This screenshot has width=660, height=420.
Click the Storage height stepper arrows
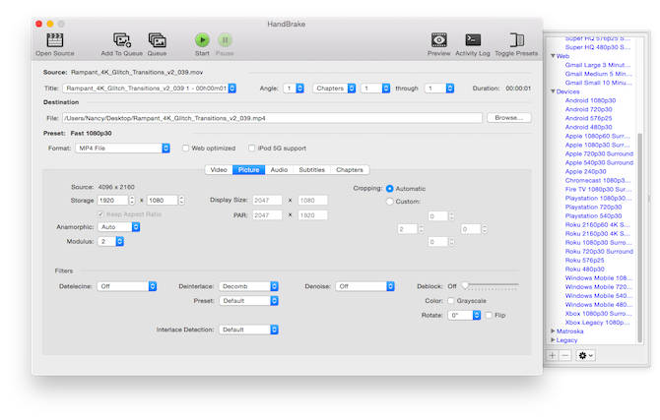pyautogui.click(x=181, y=201)
